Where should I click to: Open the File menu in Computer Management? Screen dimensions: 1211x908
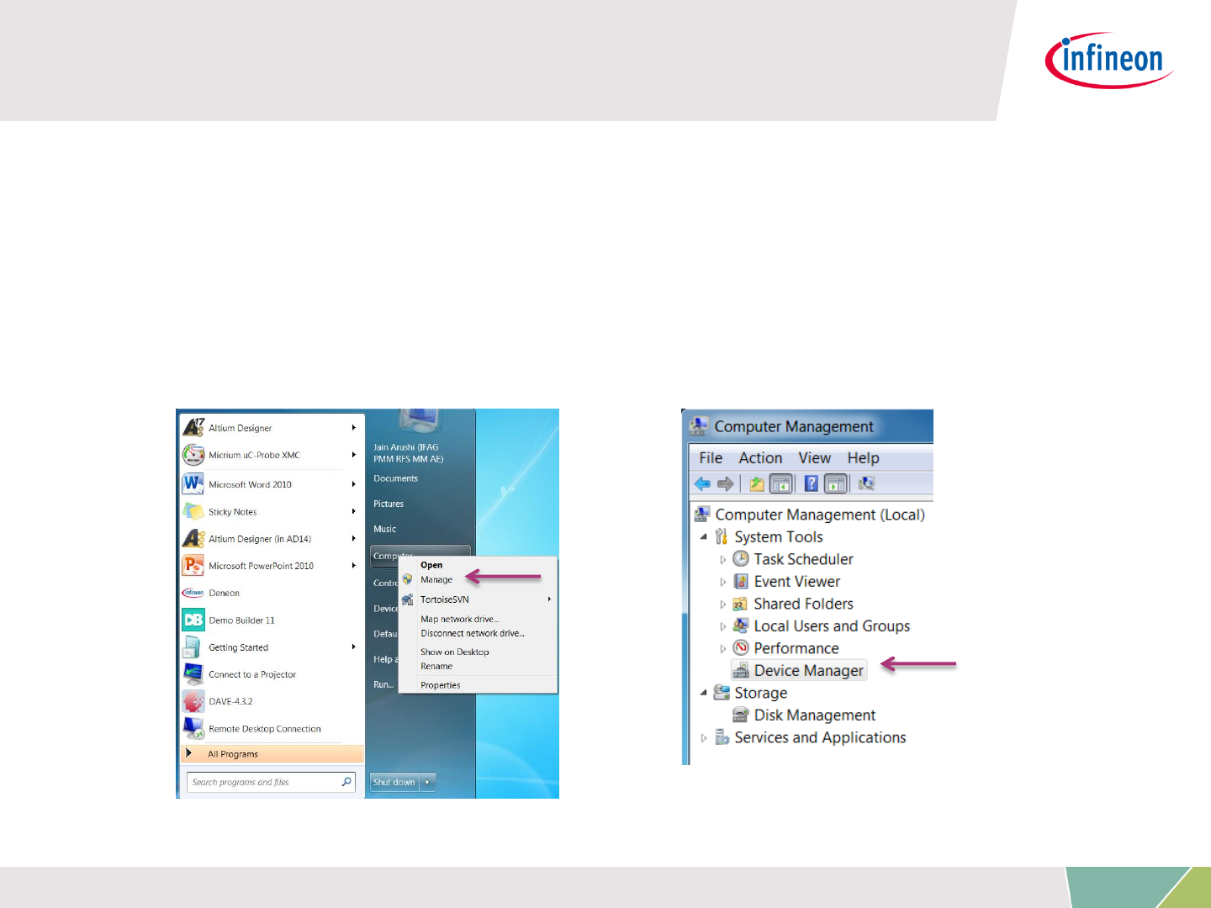coord(711,458)
